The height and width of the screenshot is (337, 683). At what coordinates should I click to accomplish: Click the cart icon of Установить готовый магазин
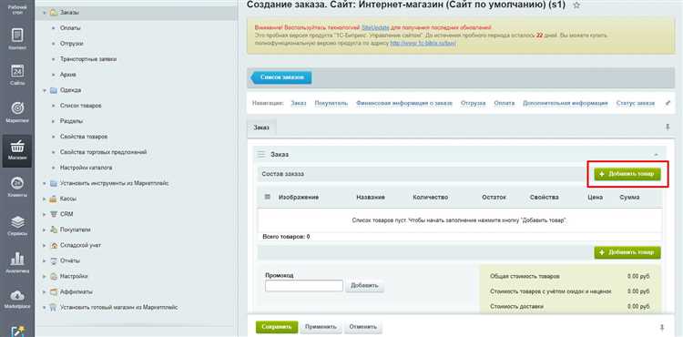[x=54, y=307]
